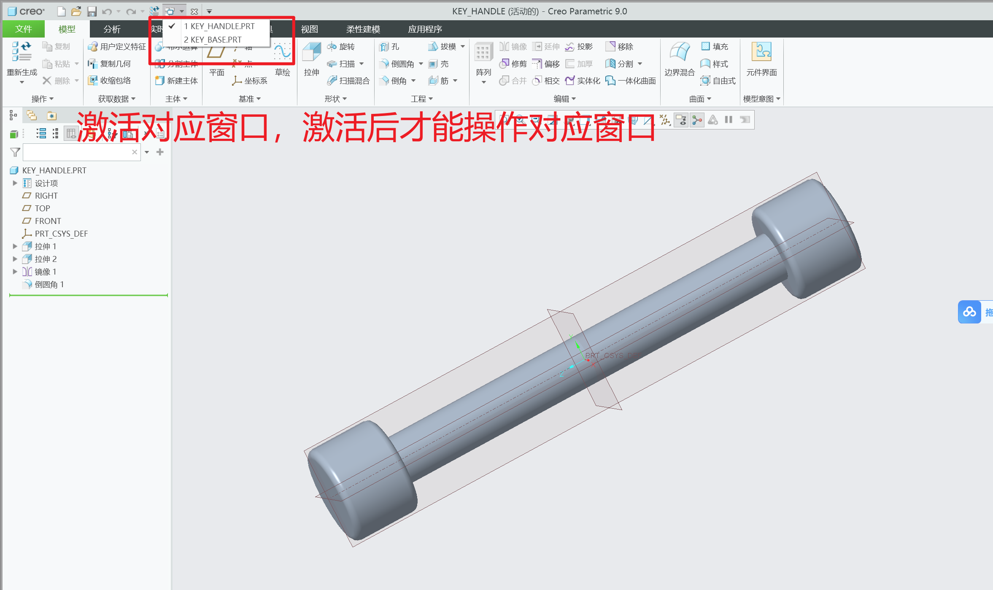Click the Save icon in quick access toolbar
This screenshot has height=590, width=993.
click(92, 11)
